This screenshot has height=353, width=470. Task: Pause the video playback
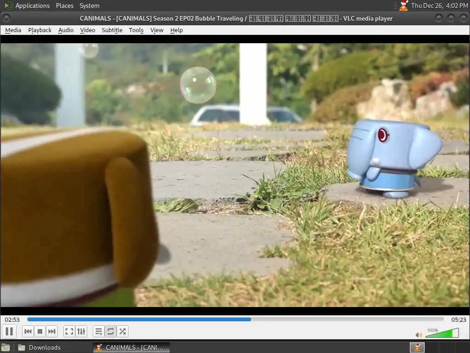coord(9,331)
